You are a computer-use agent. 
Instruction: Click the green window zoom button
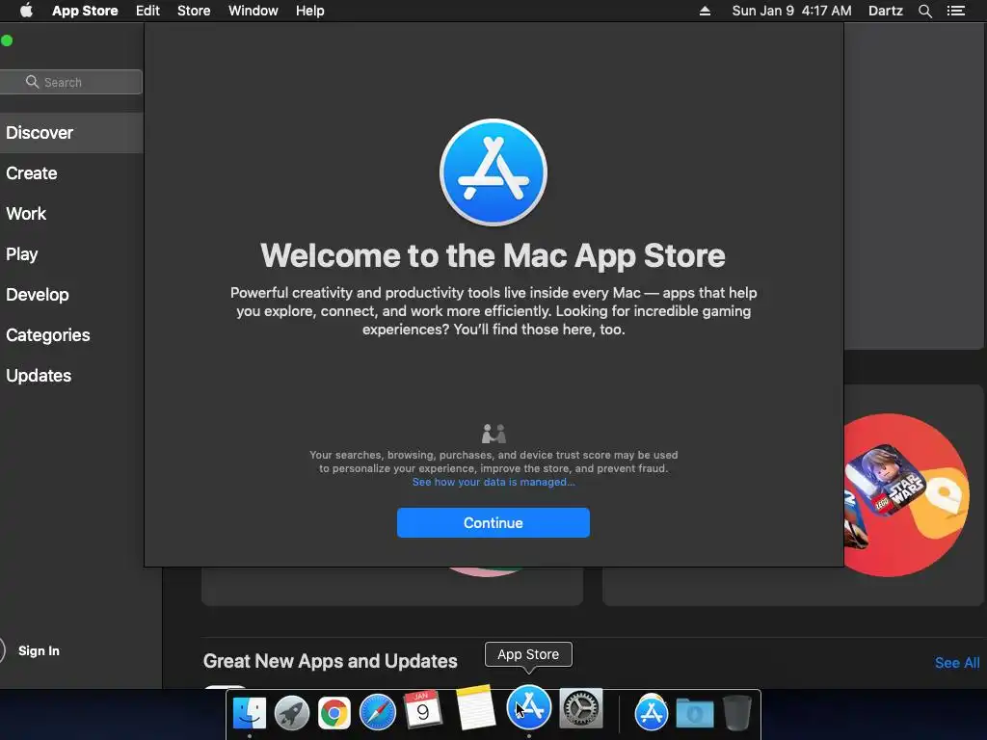click(x=7, y=40)
